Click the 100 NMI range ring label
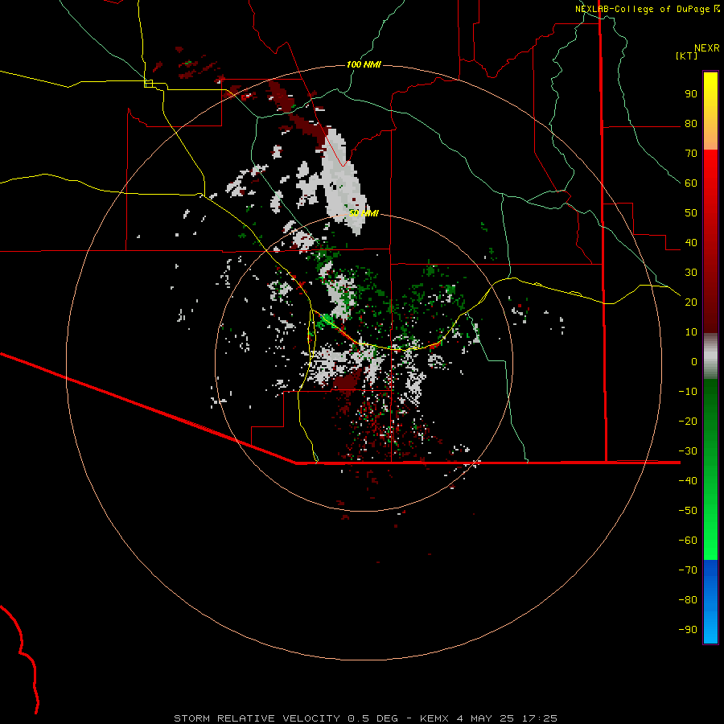Viewport: 724px width, 724px height. (364, 64)
